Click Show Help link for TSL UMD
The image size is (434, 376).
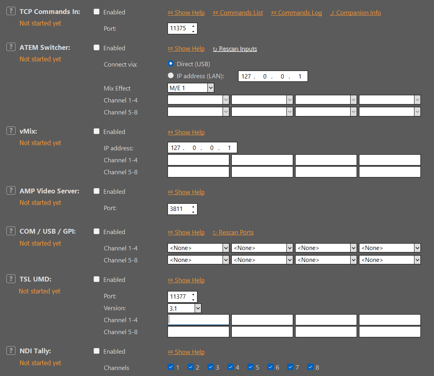pos(186,280)
